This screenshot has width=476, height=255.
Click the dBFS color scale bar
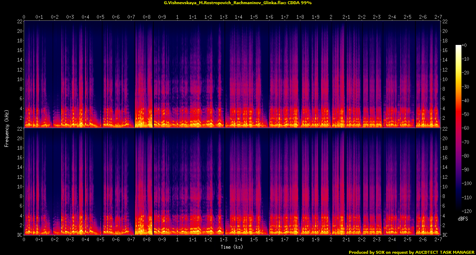pos(459,128)
